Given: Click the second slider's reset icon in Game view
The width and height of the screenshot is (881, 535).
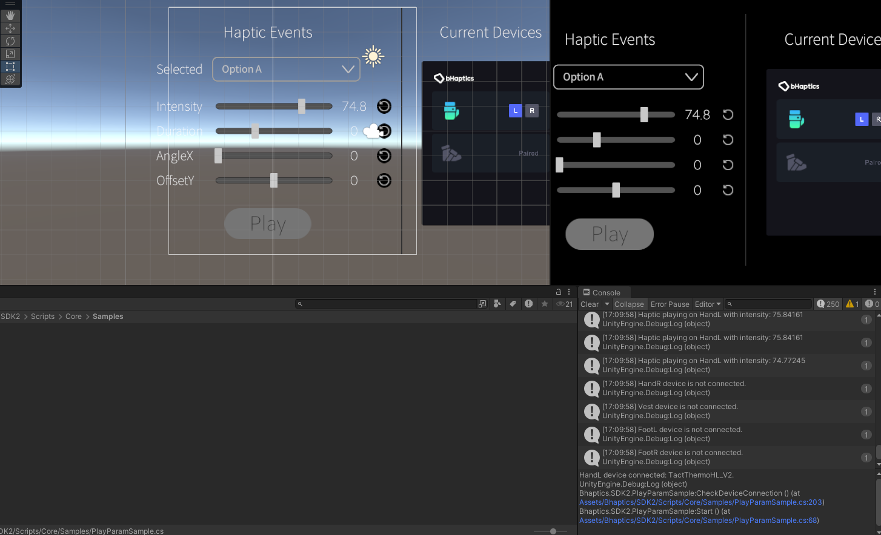Looking at the screenshot, I should pyautogui.click(x=728, y=140).
